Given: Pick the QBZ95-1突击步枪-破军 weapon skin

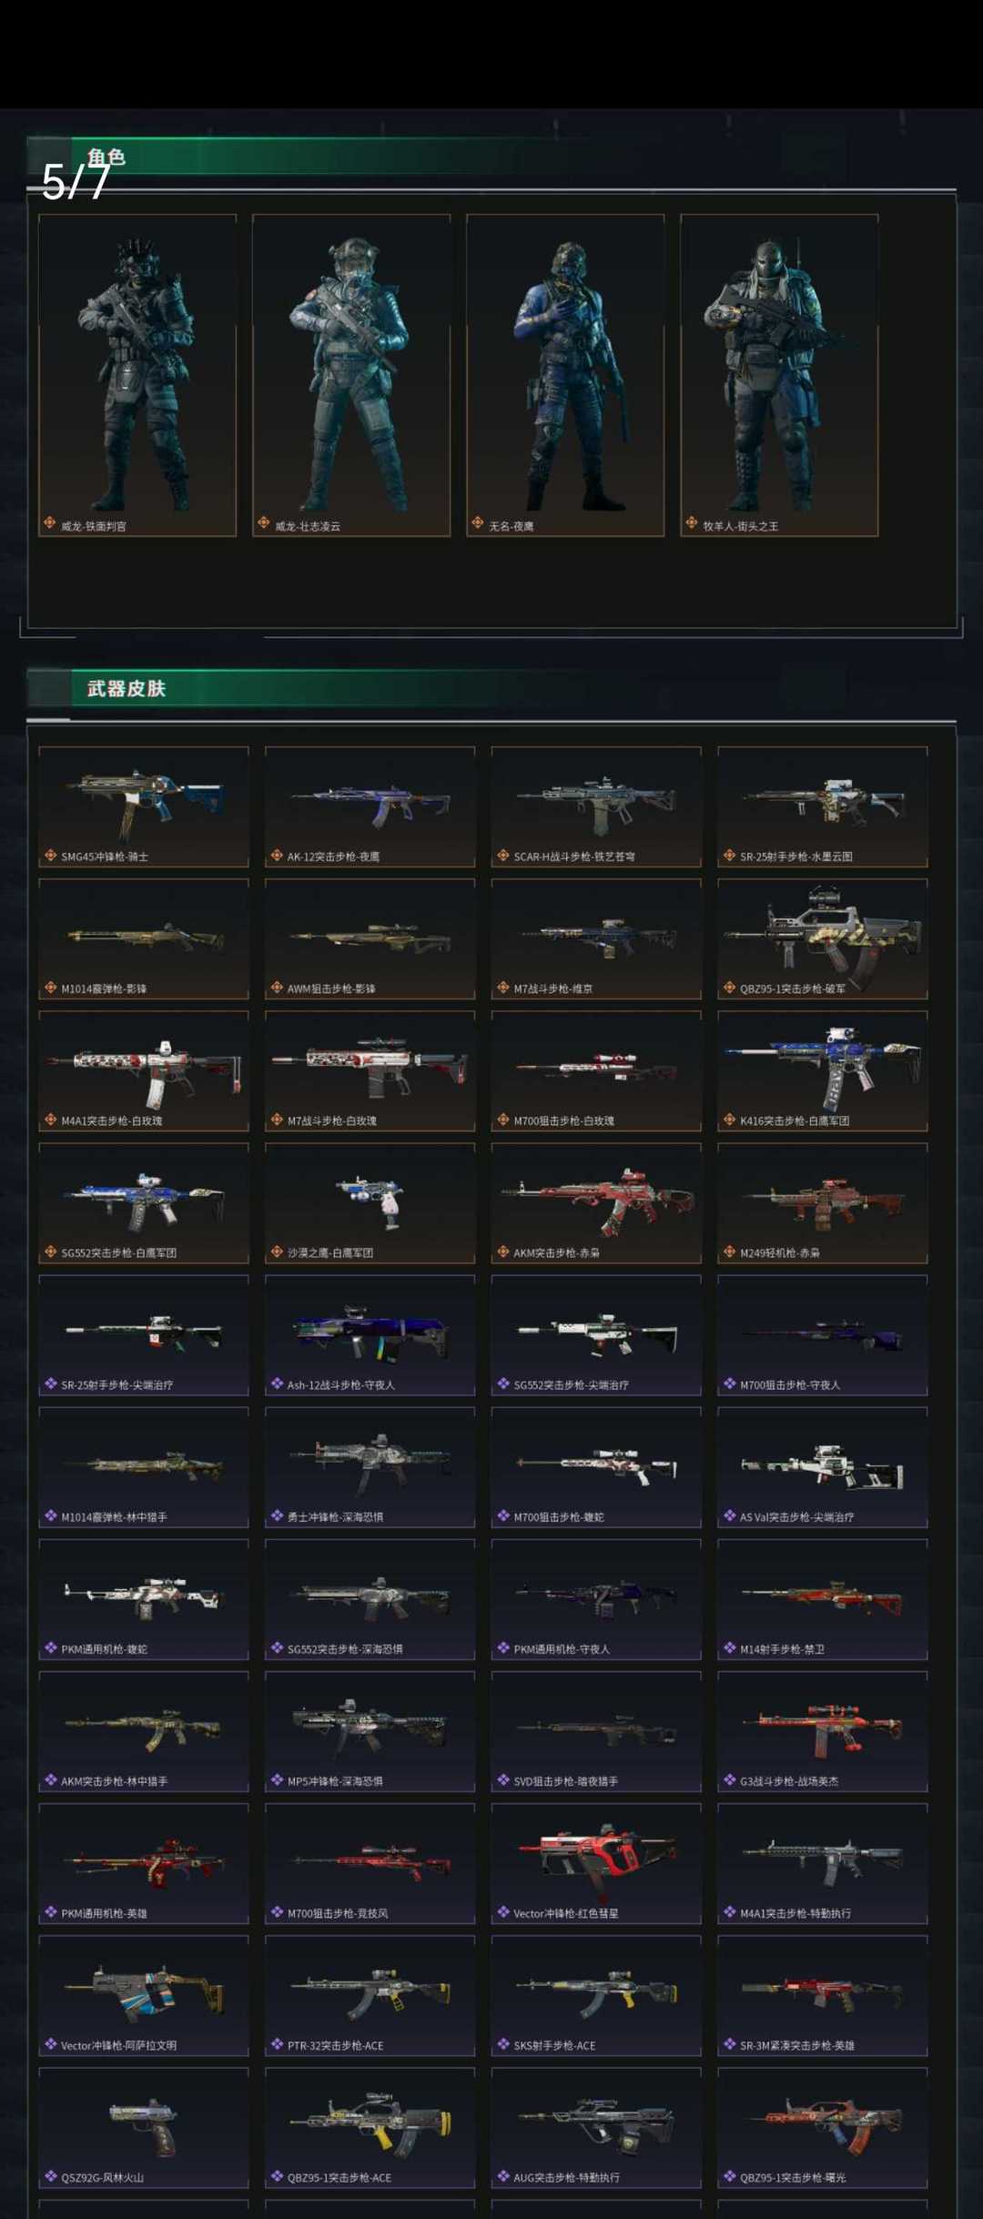Looking at the screenshot, I should (823, 938).
